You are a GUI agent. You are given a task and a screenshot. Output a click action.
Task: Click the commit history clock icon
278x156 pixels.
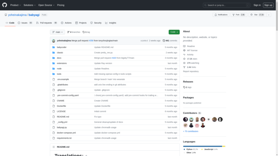point(164,41)
